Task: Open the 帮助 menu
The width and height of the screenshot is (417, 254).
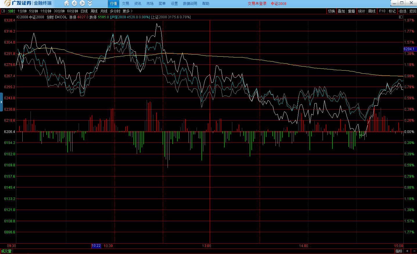Action: [x=206, y=3]
